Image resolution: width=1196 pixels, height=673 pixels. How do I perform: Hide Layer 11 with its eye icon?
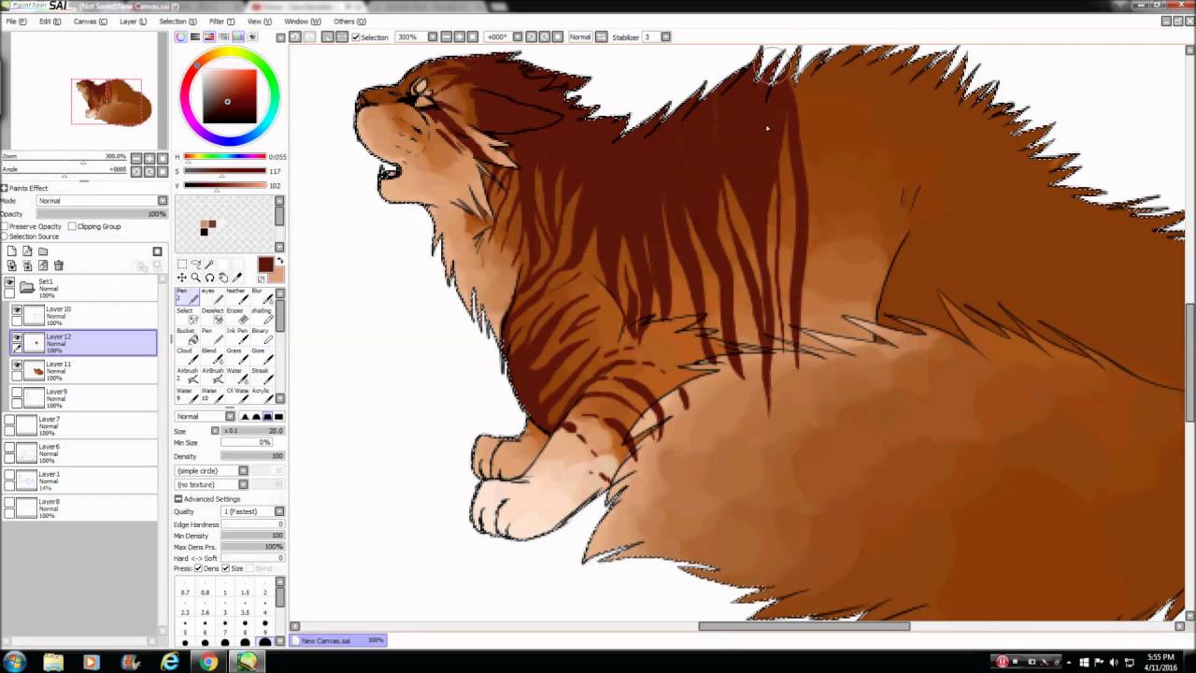17,365
